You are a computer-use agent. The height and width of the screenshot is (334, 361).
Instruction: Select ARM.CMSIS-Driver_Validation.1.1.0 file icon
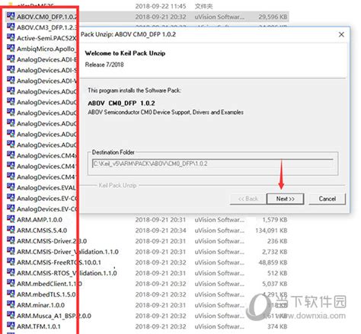coord(11,251)
